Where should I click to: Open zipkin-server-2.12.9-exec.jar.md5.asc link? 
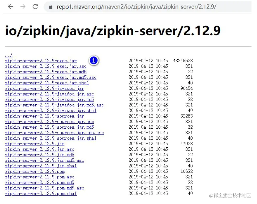coord(51,77)
